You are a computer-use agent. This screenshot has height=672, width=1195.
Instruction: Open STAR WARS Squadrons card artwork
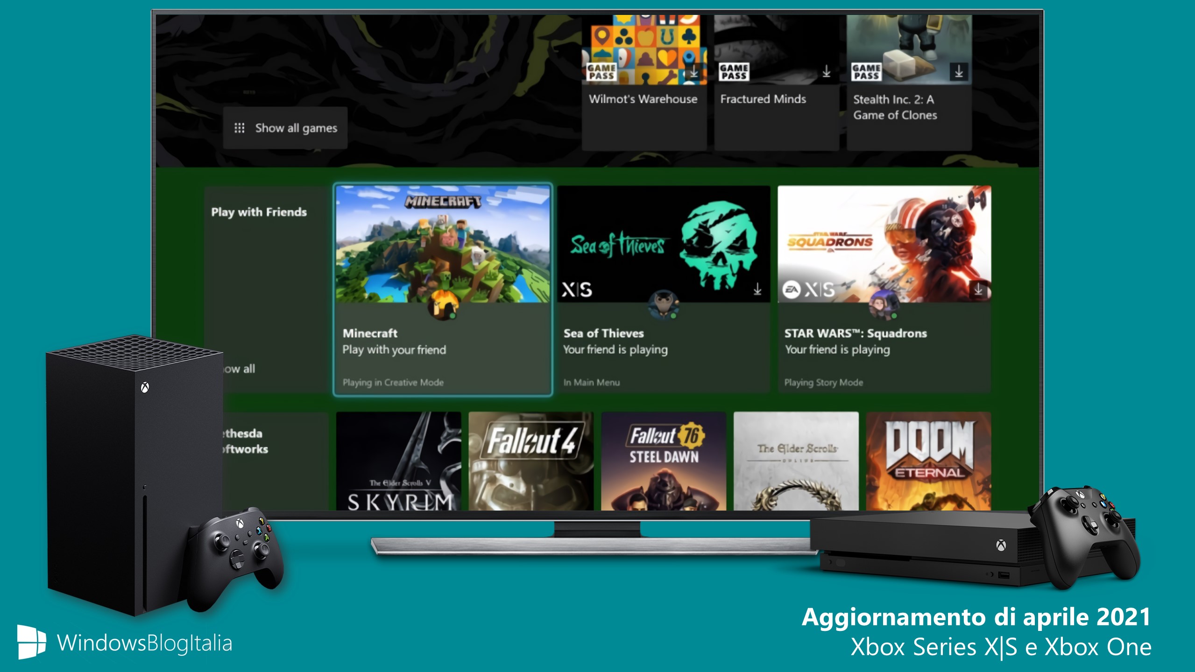coord(884,244)
